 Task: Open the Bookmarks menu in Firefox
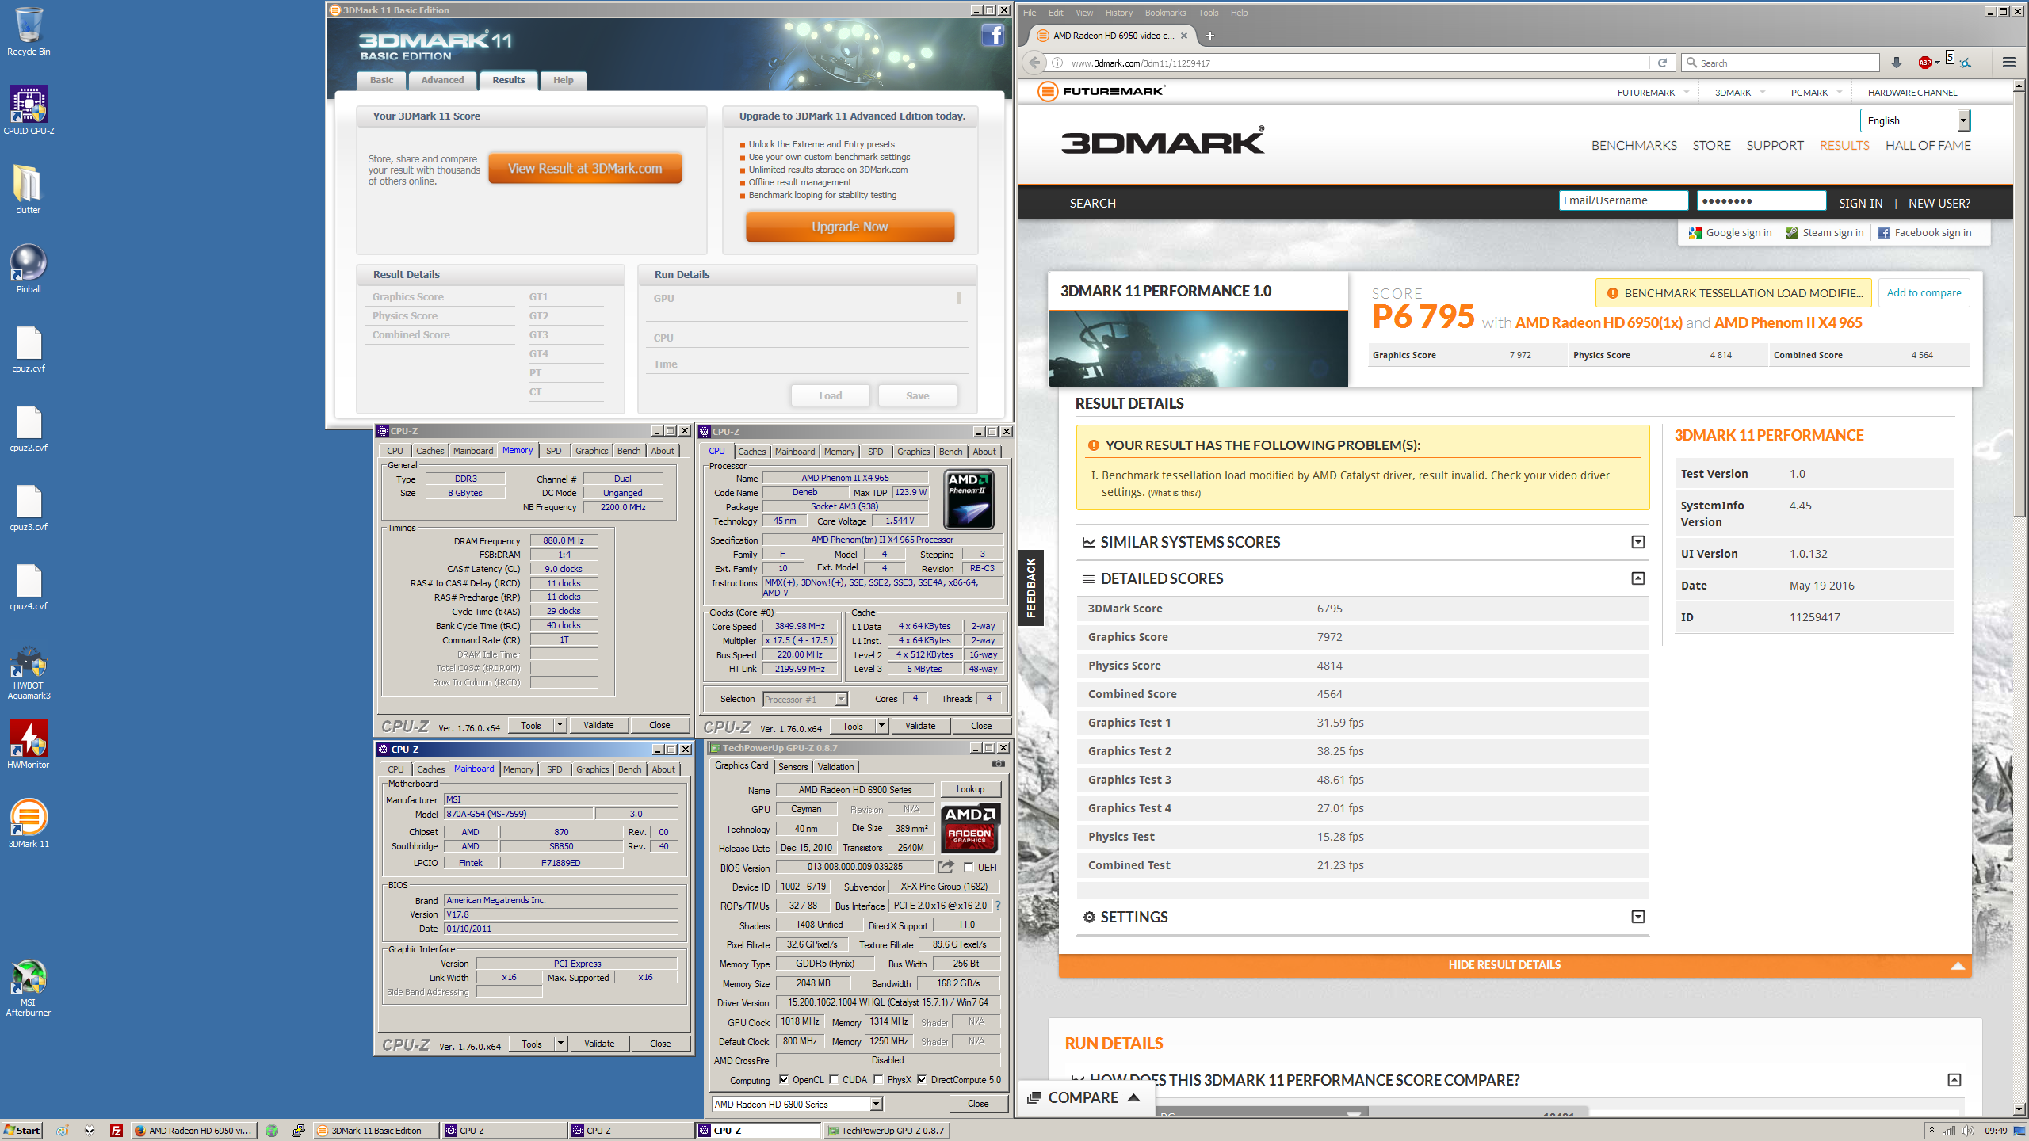[x=1165, y=13]
